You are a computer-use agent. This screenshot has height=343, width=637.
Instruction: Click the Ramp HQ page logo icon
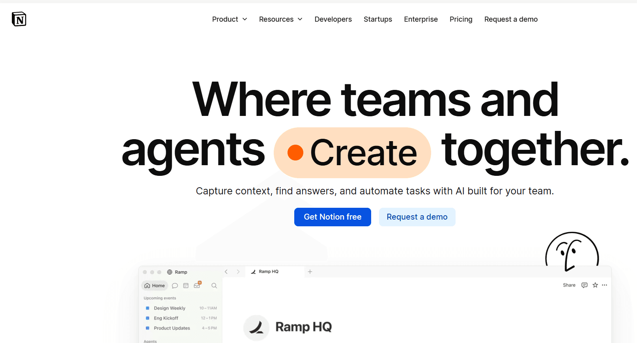[x=256, y=327]
